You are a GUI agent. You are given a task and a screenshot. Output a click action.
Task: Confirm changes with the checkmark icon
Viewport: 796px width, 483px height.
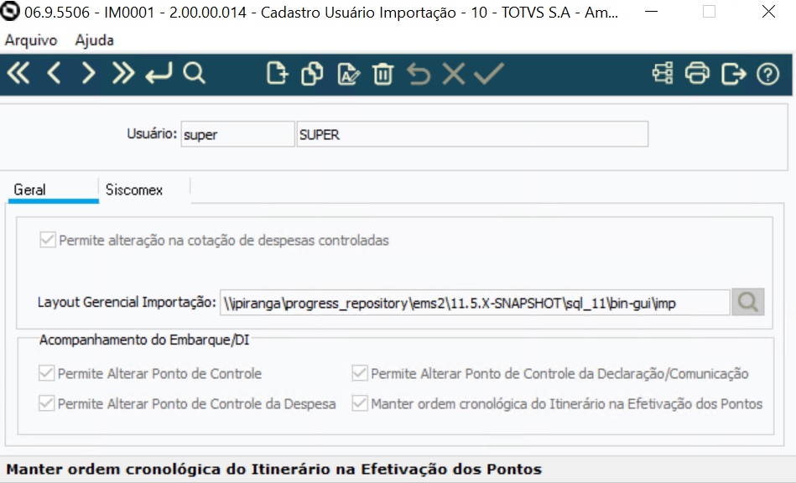pyautogui.click(x=489, y=74)
